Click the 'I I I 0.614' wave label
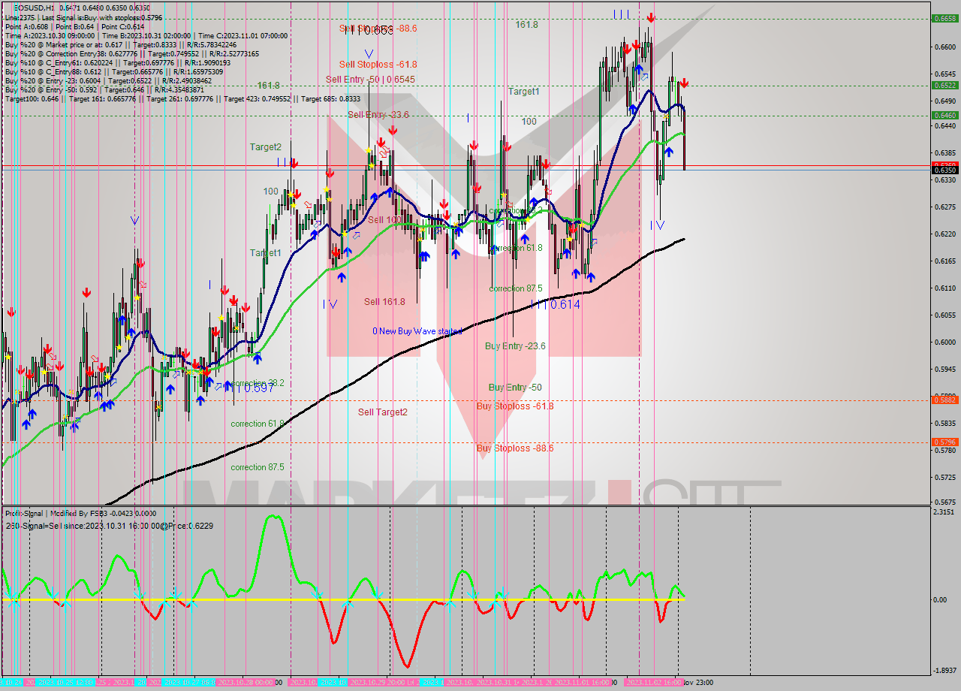Screen dimensions: 961x691 555,304
